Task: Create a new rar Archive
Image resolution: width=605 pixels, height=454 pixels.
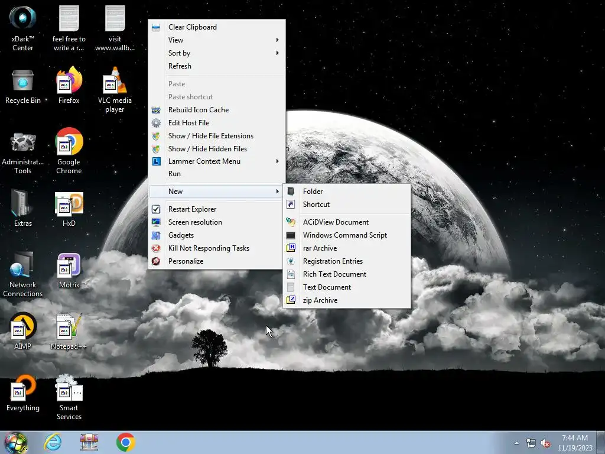Action: [347, 248]
